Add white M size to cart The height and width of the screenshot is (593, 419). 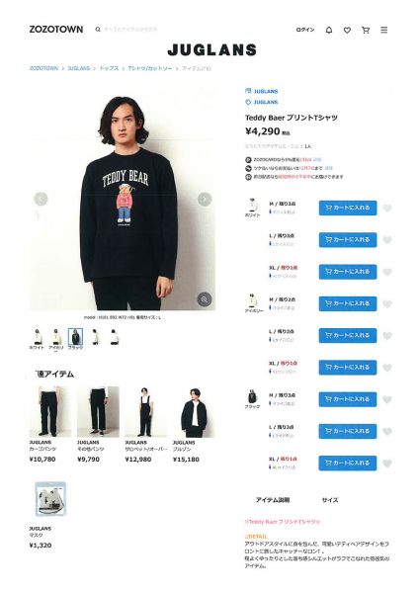pyautogui.click(x=348, y=208)
